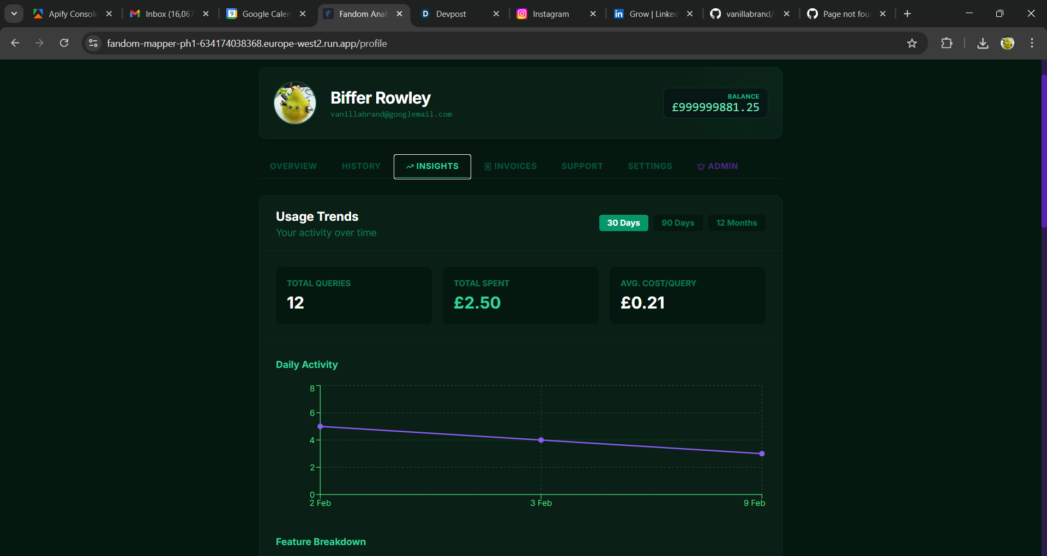The image size is (1047, 556).
Task: Bookmark this page with the star icon
Action: click(x=912, y=43)
